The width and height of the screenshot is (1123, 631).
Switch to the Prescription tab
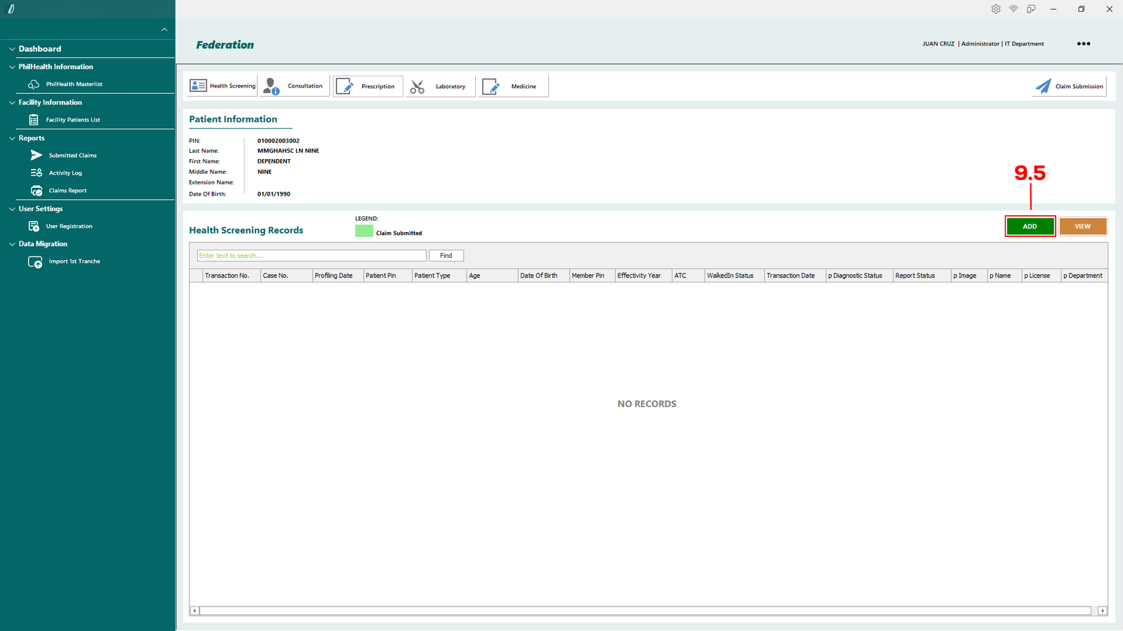tap(368, 86)
